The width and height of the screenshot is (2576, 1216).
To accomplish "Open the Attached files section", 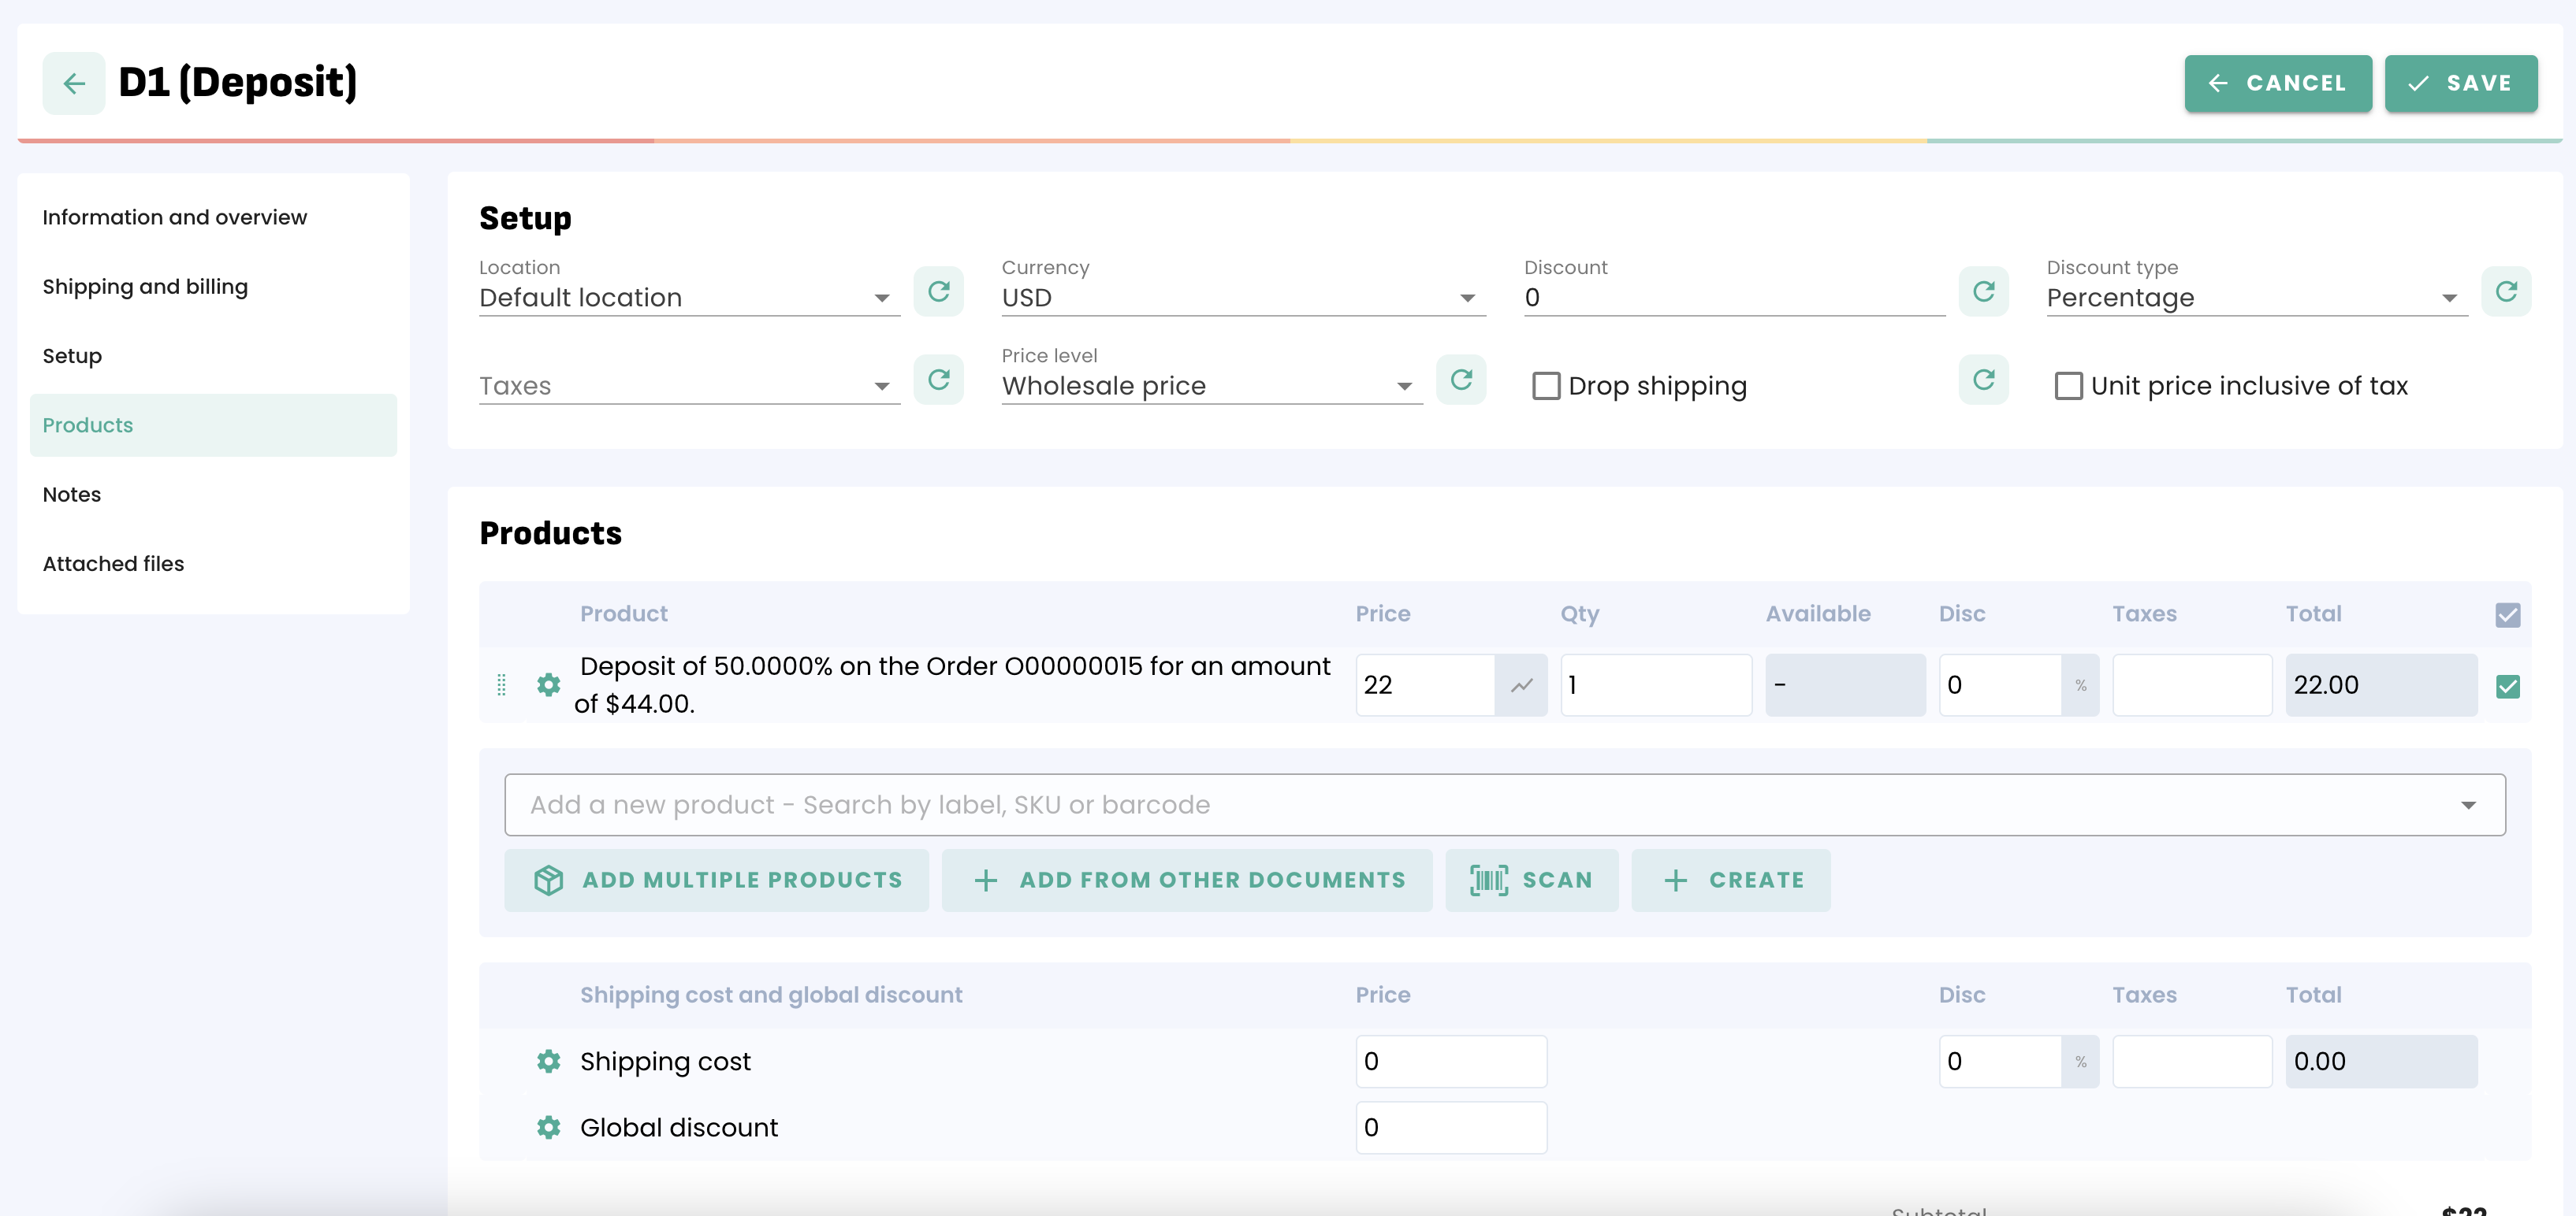I will pos(113,564).
